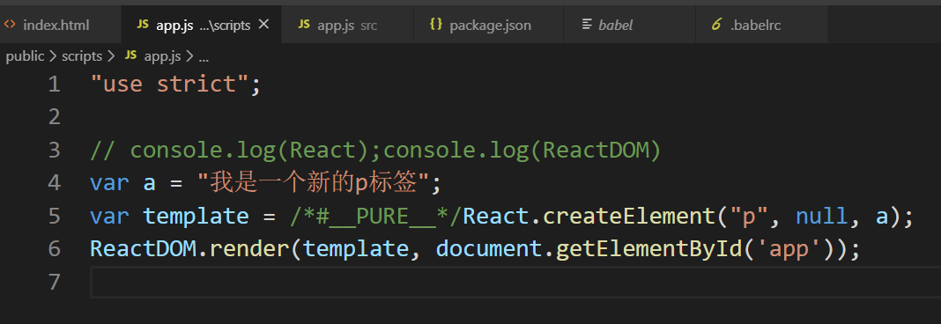This screenshot has height=324, width=941.
Task: Open the app.js src tab
Action: 347,25
